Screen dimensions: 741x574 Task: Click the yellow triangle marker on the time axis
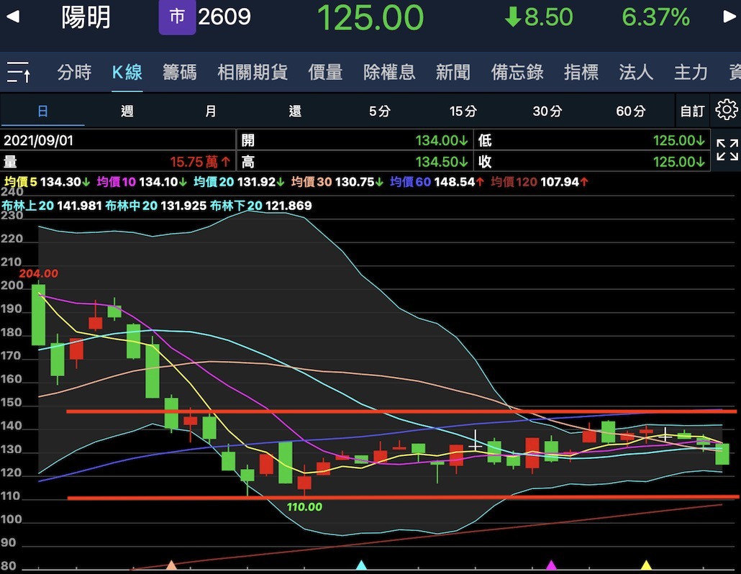[646, 566]
